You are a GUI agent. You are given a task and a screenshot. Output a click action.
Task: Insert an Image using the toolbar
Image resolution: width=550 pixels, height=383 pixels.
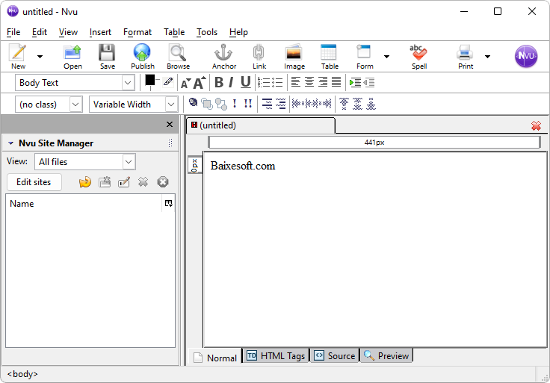point(294,56)
